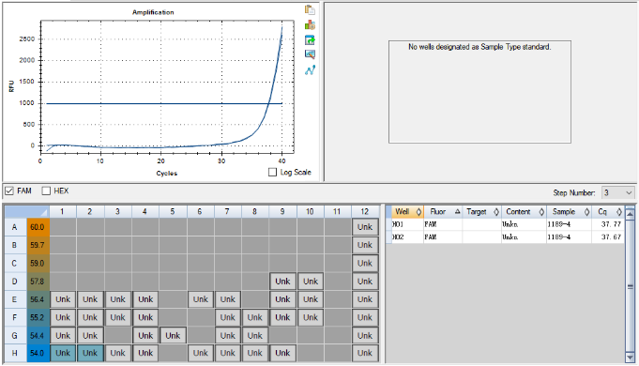
Task: Click the 59.7 temperature cell
Action: click(x=38, y=245)
